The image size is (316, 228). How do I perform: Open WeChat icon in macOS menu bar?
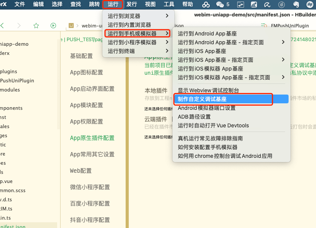[x=220, y=5]
